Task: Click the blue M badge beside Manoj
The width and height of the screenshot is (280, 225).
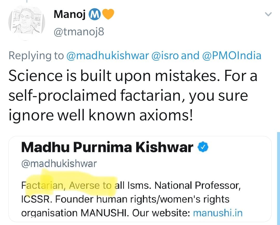Action: 94,15
